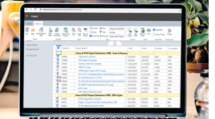Click the browser address bar URL

(x=62, y=10)
